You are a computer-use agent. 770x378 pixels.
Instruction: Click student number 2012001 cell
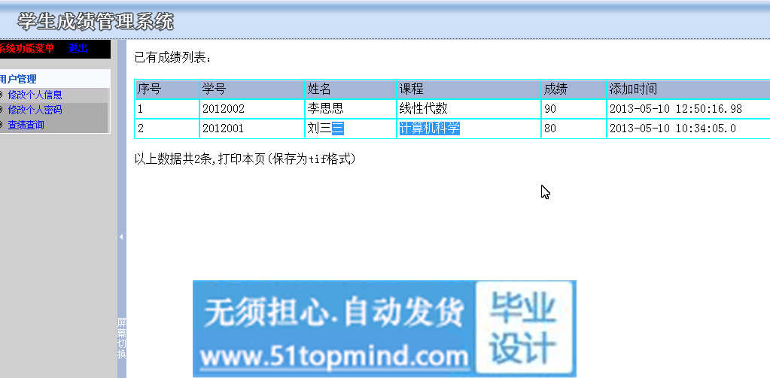pos(223,129)
